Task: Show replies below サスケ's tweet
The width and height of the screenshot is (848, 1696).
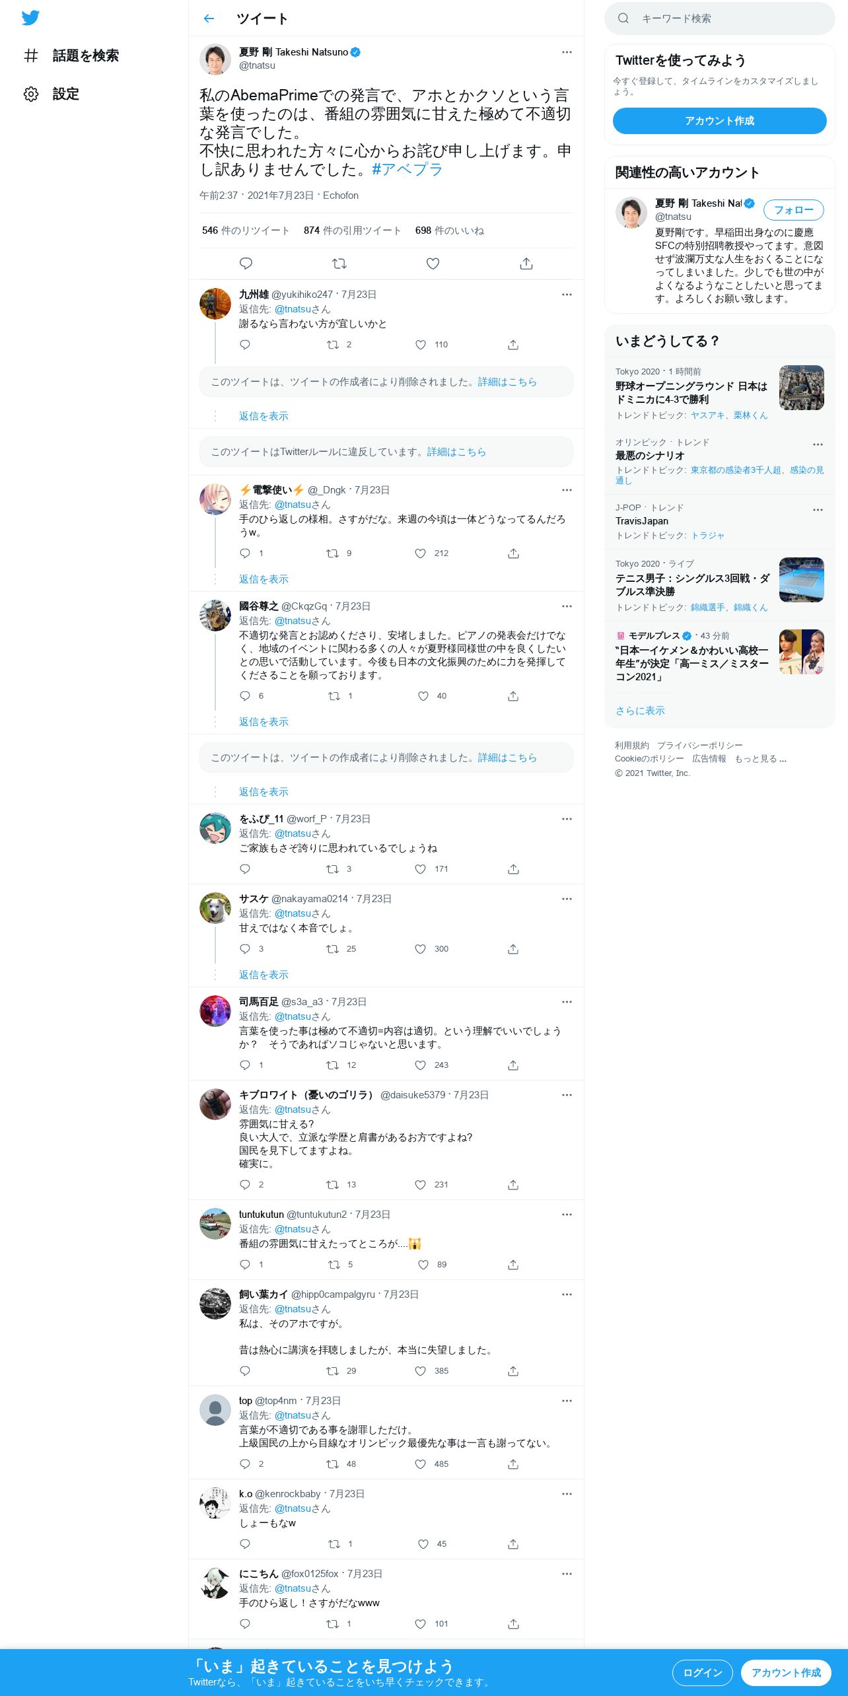Action: pos(264,975)
